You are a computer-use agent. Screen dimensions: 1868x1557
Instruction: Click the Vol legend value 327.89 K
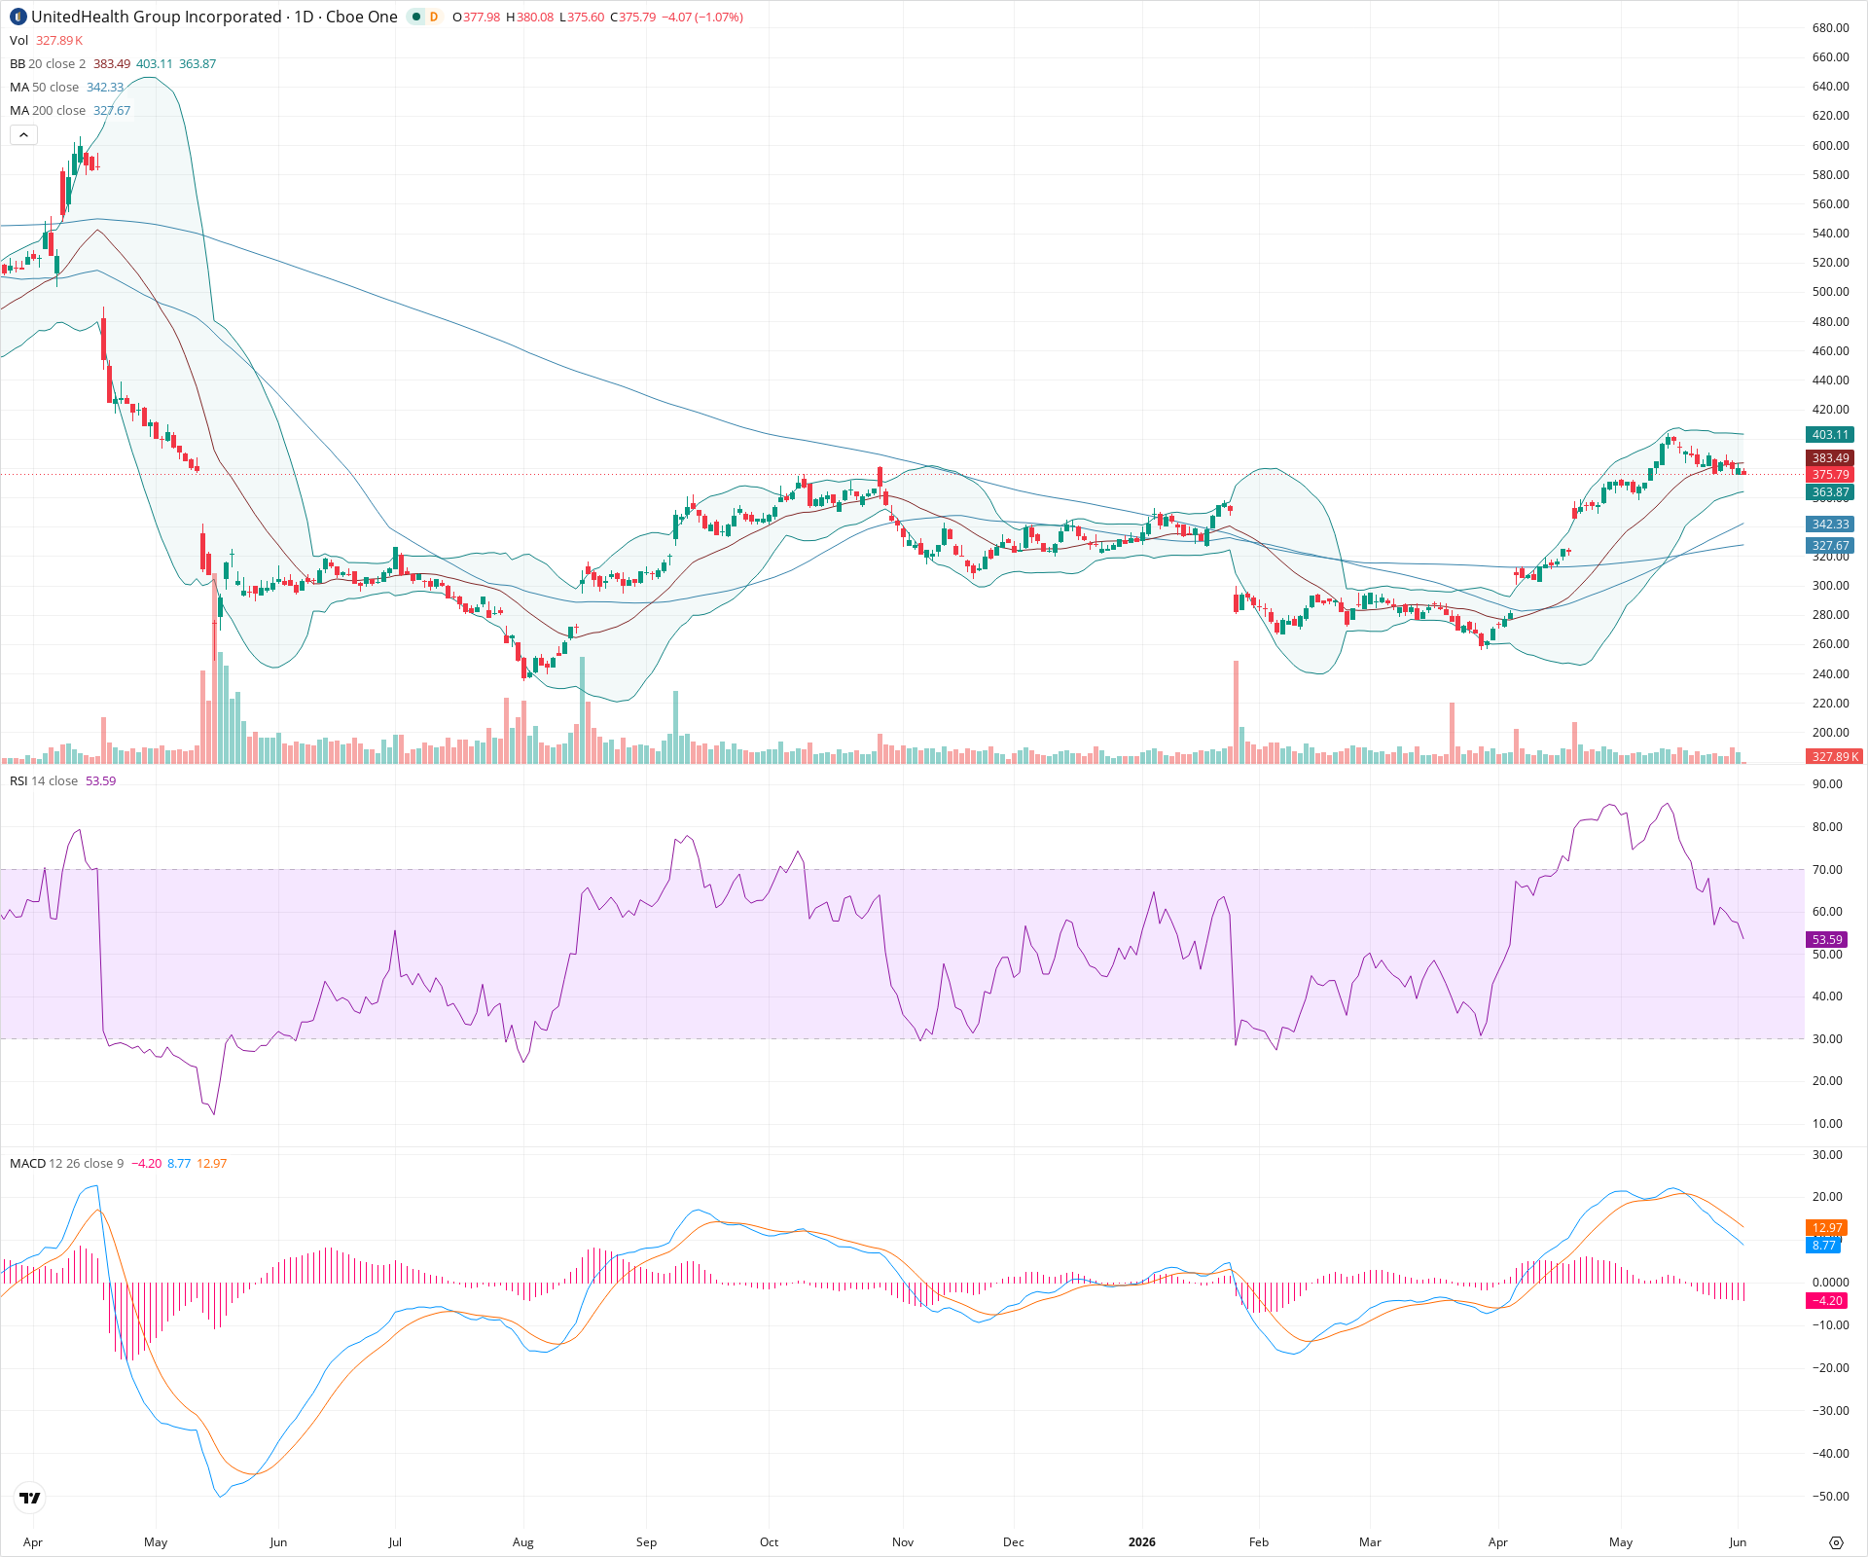(x=59, y=40)
